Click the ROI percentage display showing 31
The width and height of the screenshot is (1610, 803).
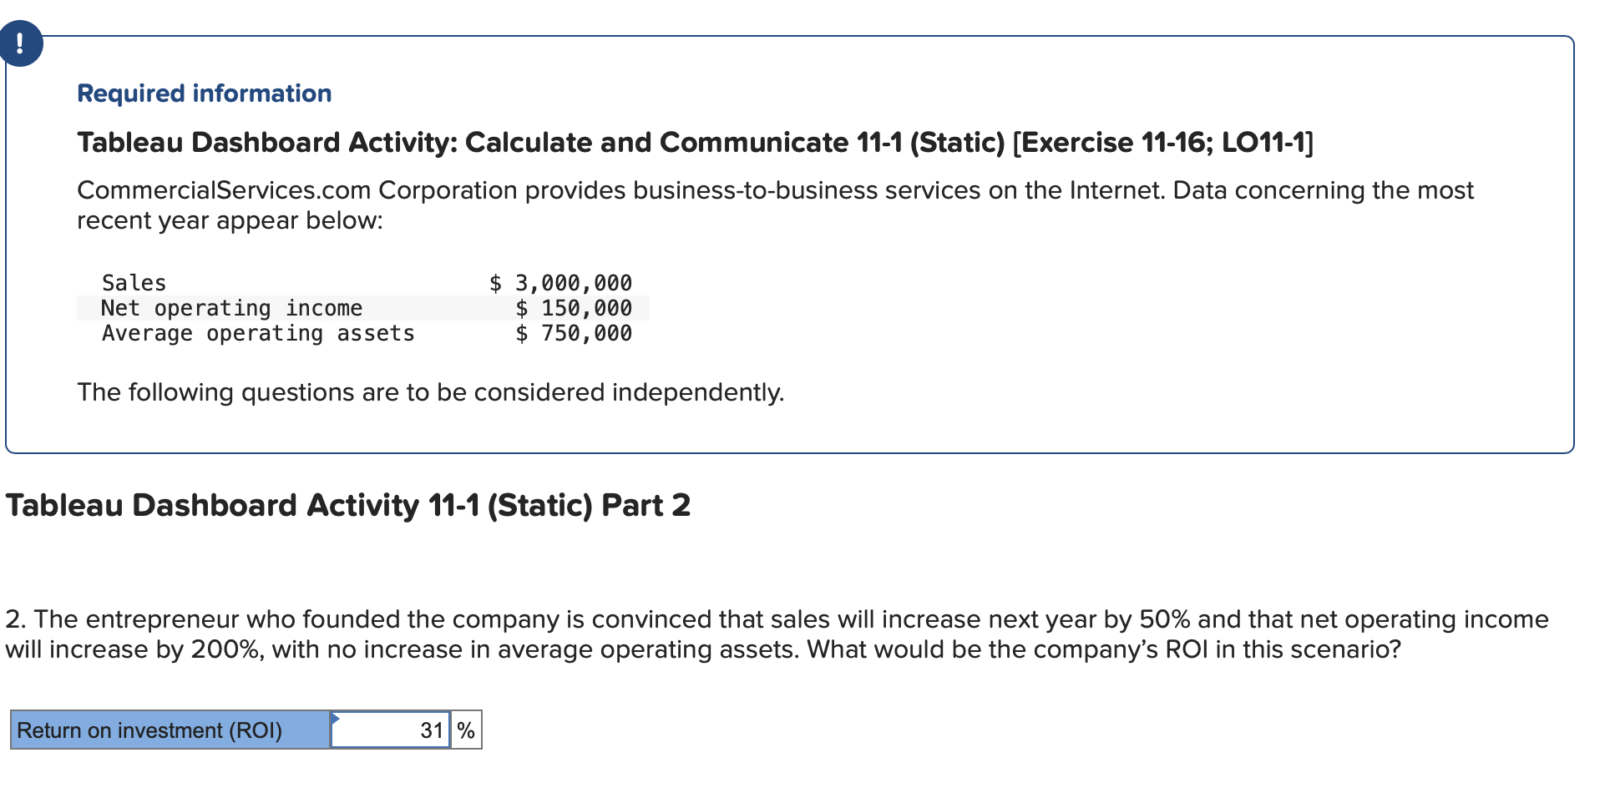(433, 730)
